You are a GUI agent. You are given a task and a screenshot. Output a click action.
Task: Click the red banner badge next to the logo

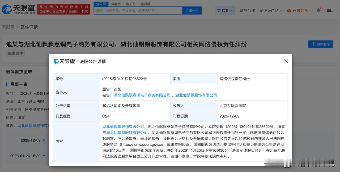(63, 8)
